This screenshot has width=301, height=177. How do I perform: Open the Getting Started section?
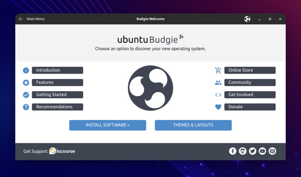(x=57, y=95)
